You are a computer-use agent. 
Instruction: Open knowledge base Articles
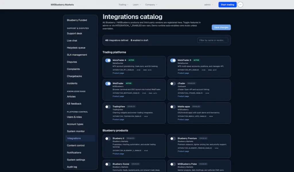click(x=71, y=97)
